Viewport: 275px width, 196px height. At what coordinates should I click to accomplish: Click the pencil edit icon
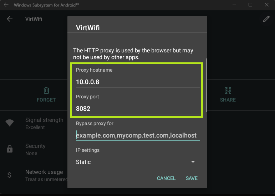[266, 19]
